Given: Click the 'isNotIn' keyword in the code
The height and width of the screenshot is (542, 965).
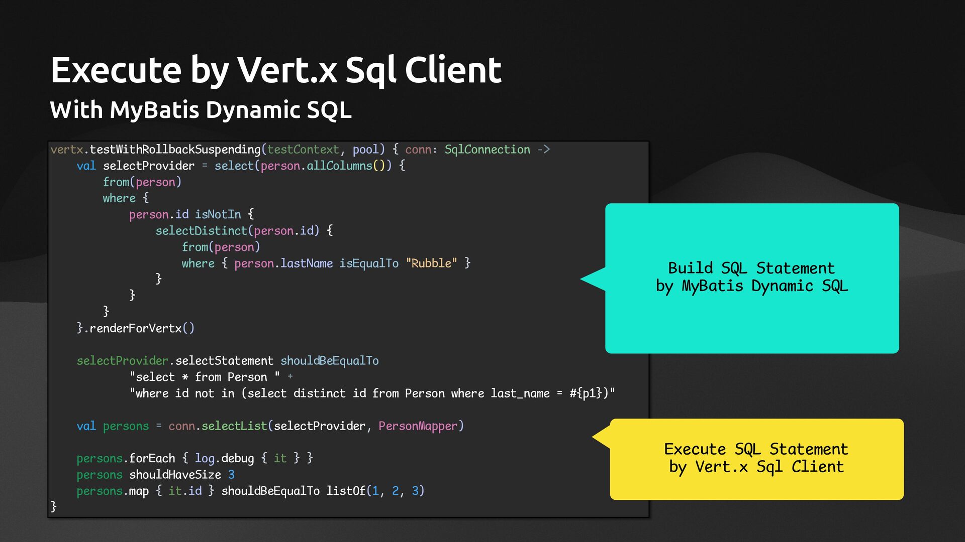Looking at the screenshot, I should point(218,215).
